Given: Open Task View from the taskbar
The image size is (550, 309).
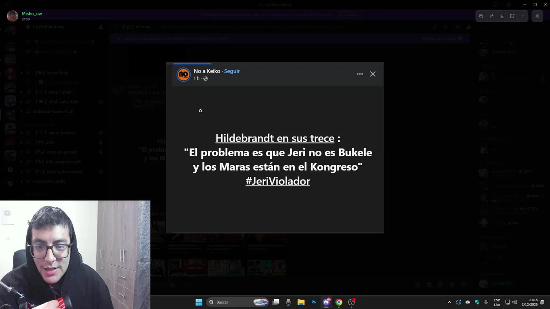Looking at the screenshot, I should click(276, 302).
